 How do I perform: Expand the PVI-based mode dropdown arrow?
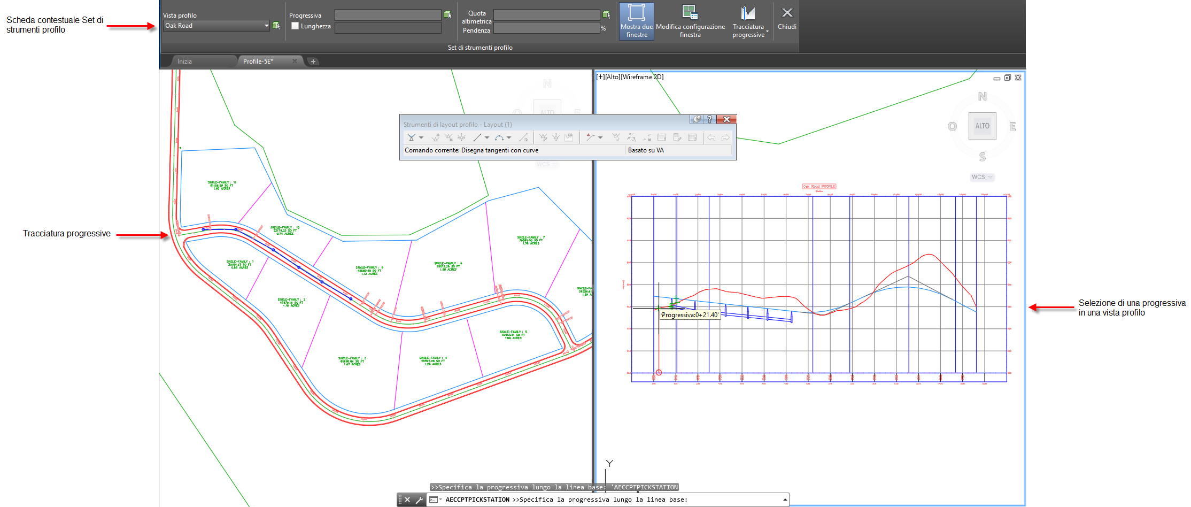pos(600,137)
